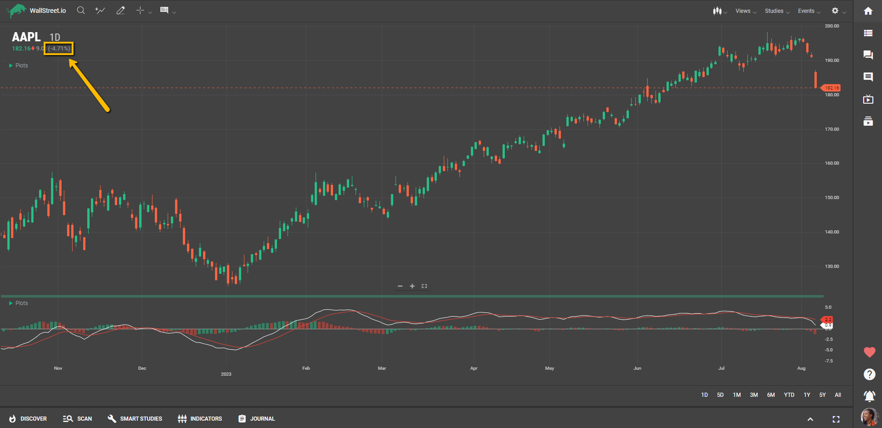Zoom out the chart with minus
Screen dimensions: 882x428
[400, 286]
